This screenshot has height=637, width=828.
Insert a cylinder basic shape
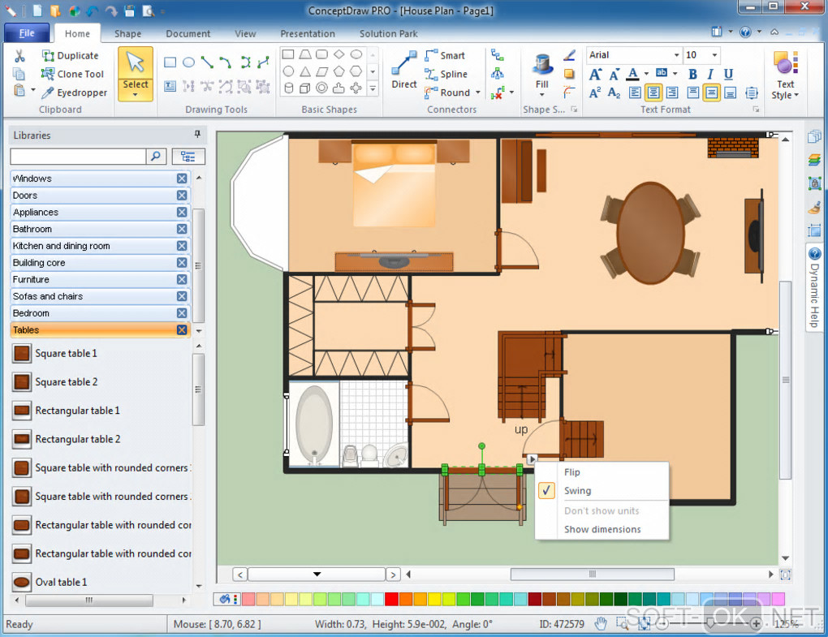point(288,88)
